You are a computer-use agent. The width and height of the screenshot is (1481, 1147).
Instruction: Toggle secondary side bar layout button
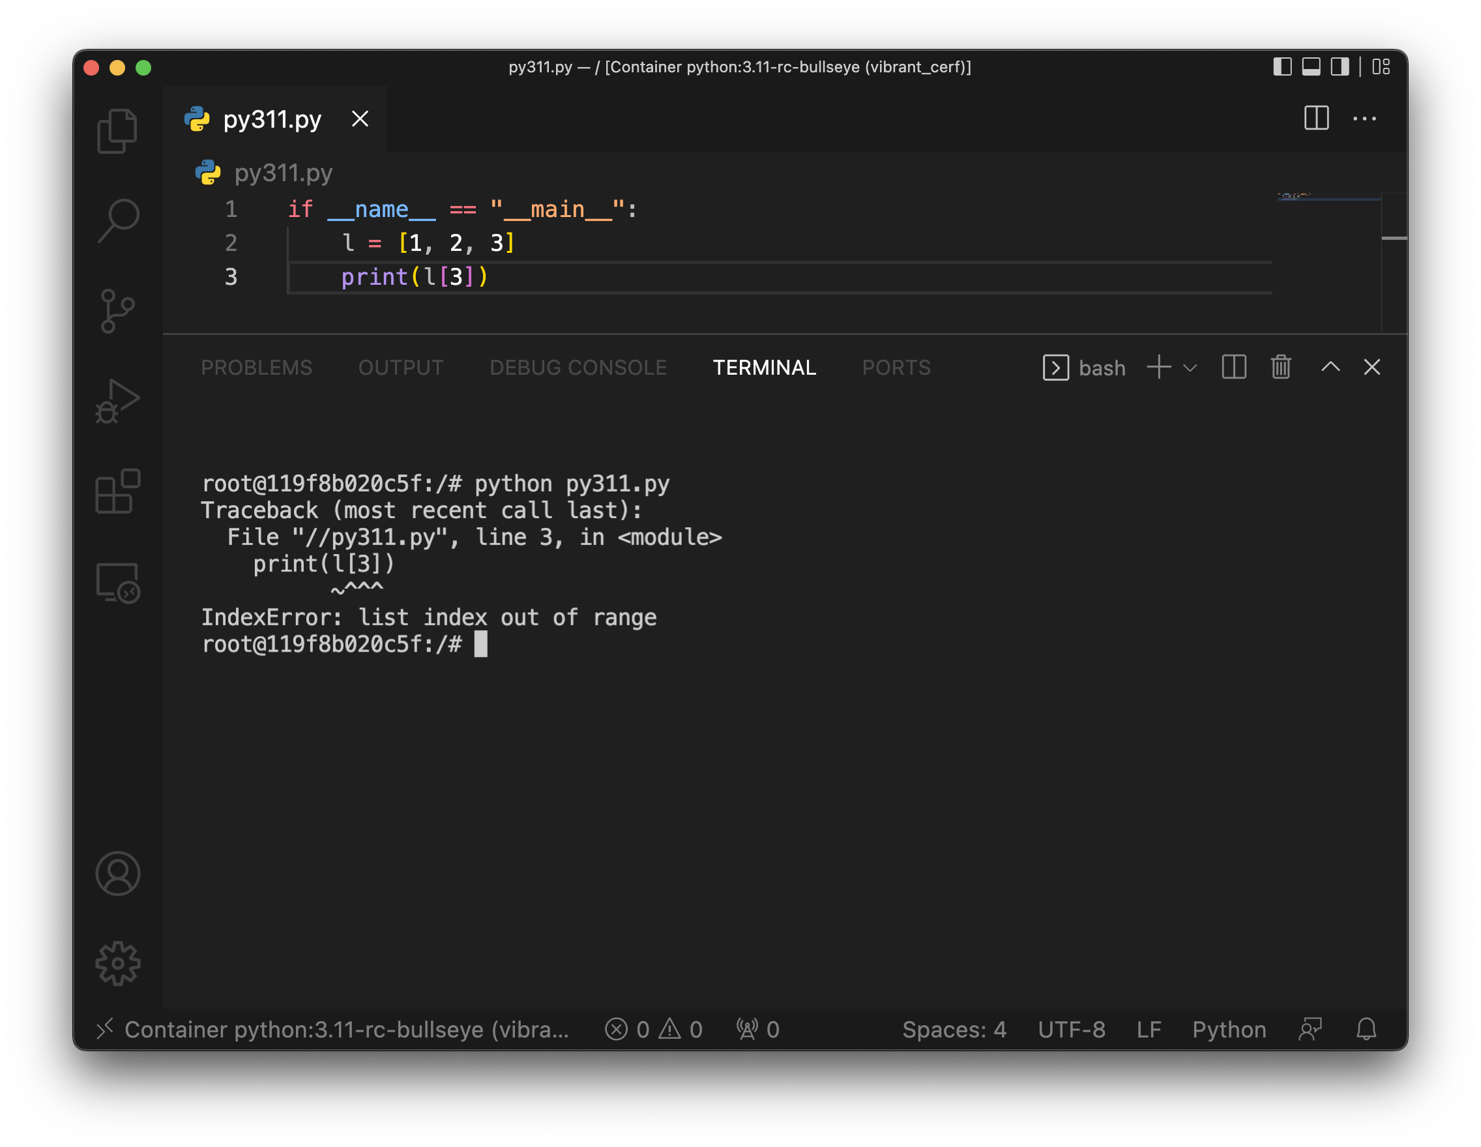click(x=1340, y=66)
